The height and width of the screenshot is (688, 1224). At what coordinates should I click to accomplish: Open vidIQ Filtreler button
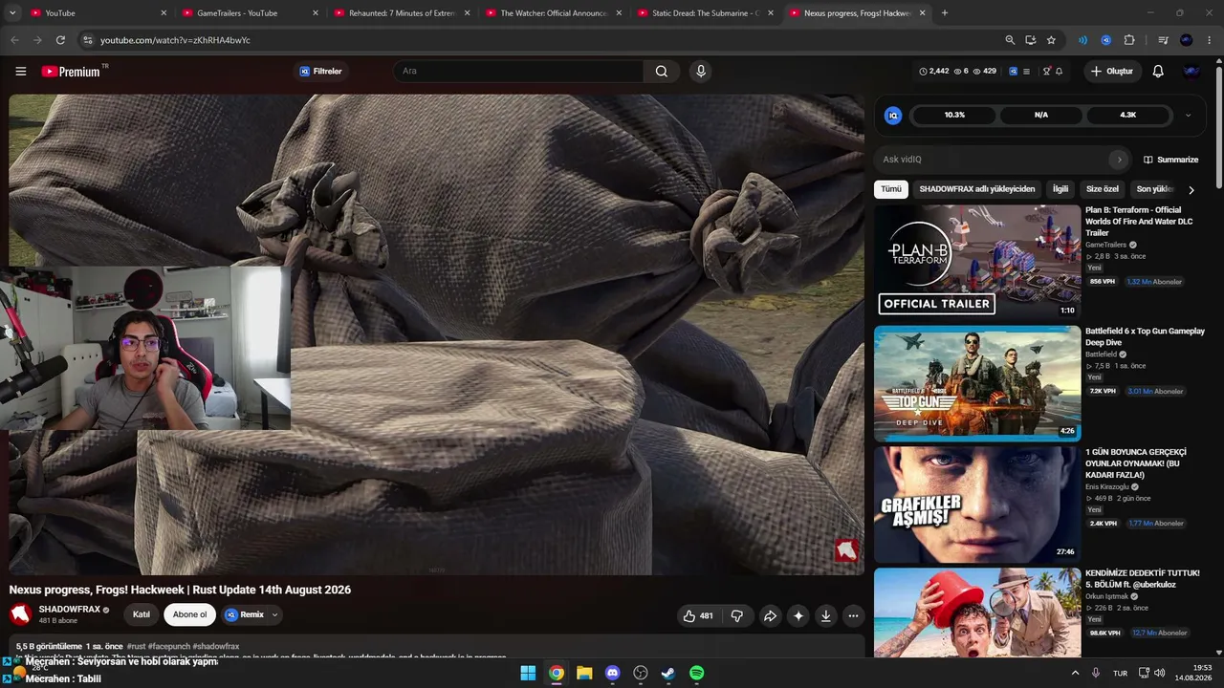click(320, 71)
